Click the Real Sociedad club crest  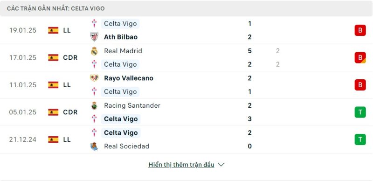(x=94, y=146)
